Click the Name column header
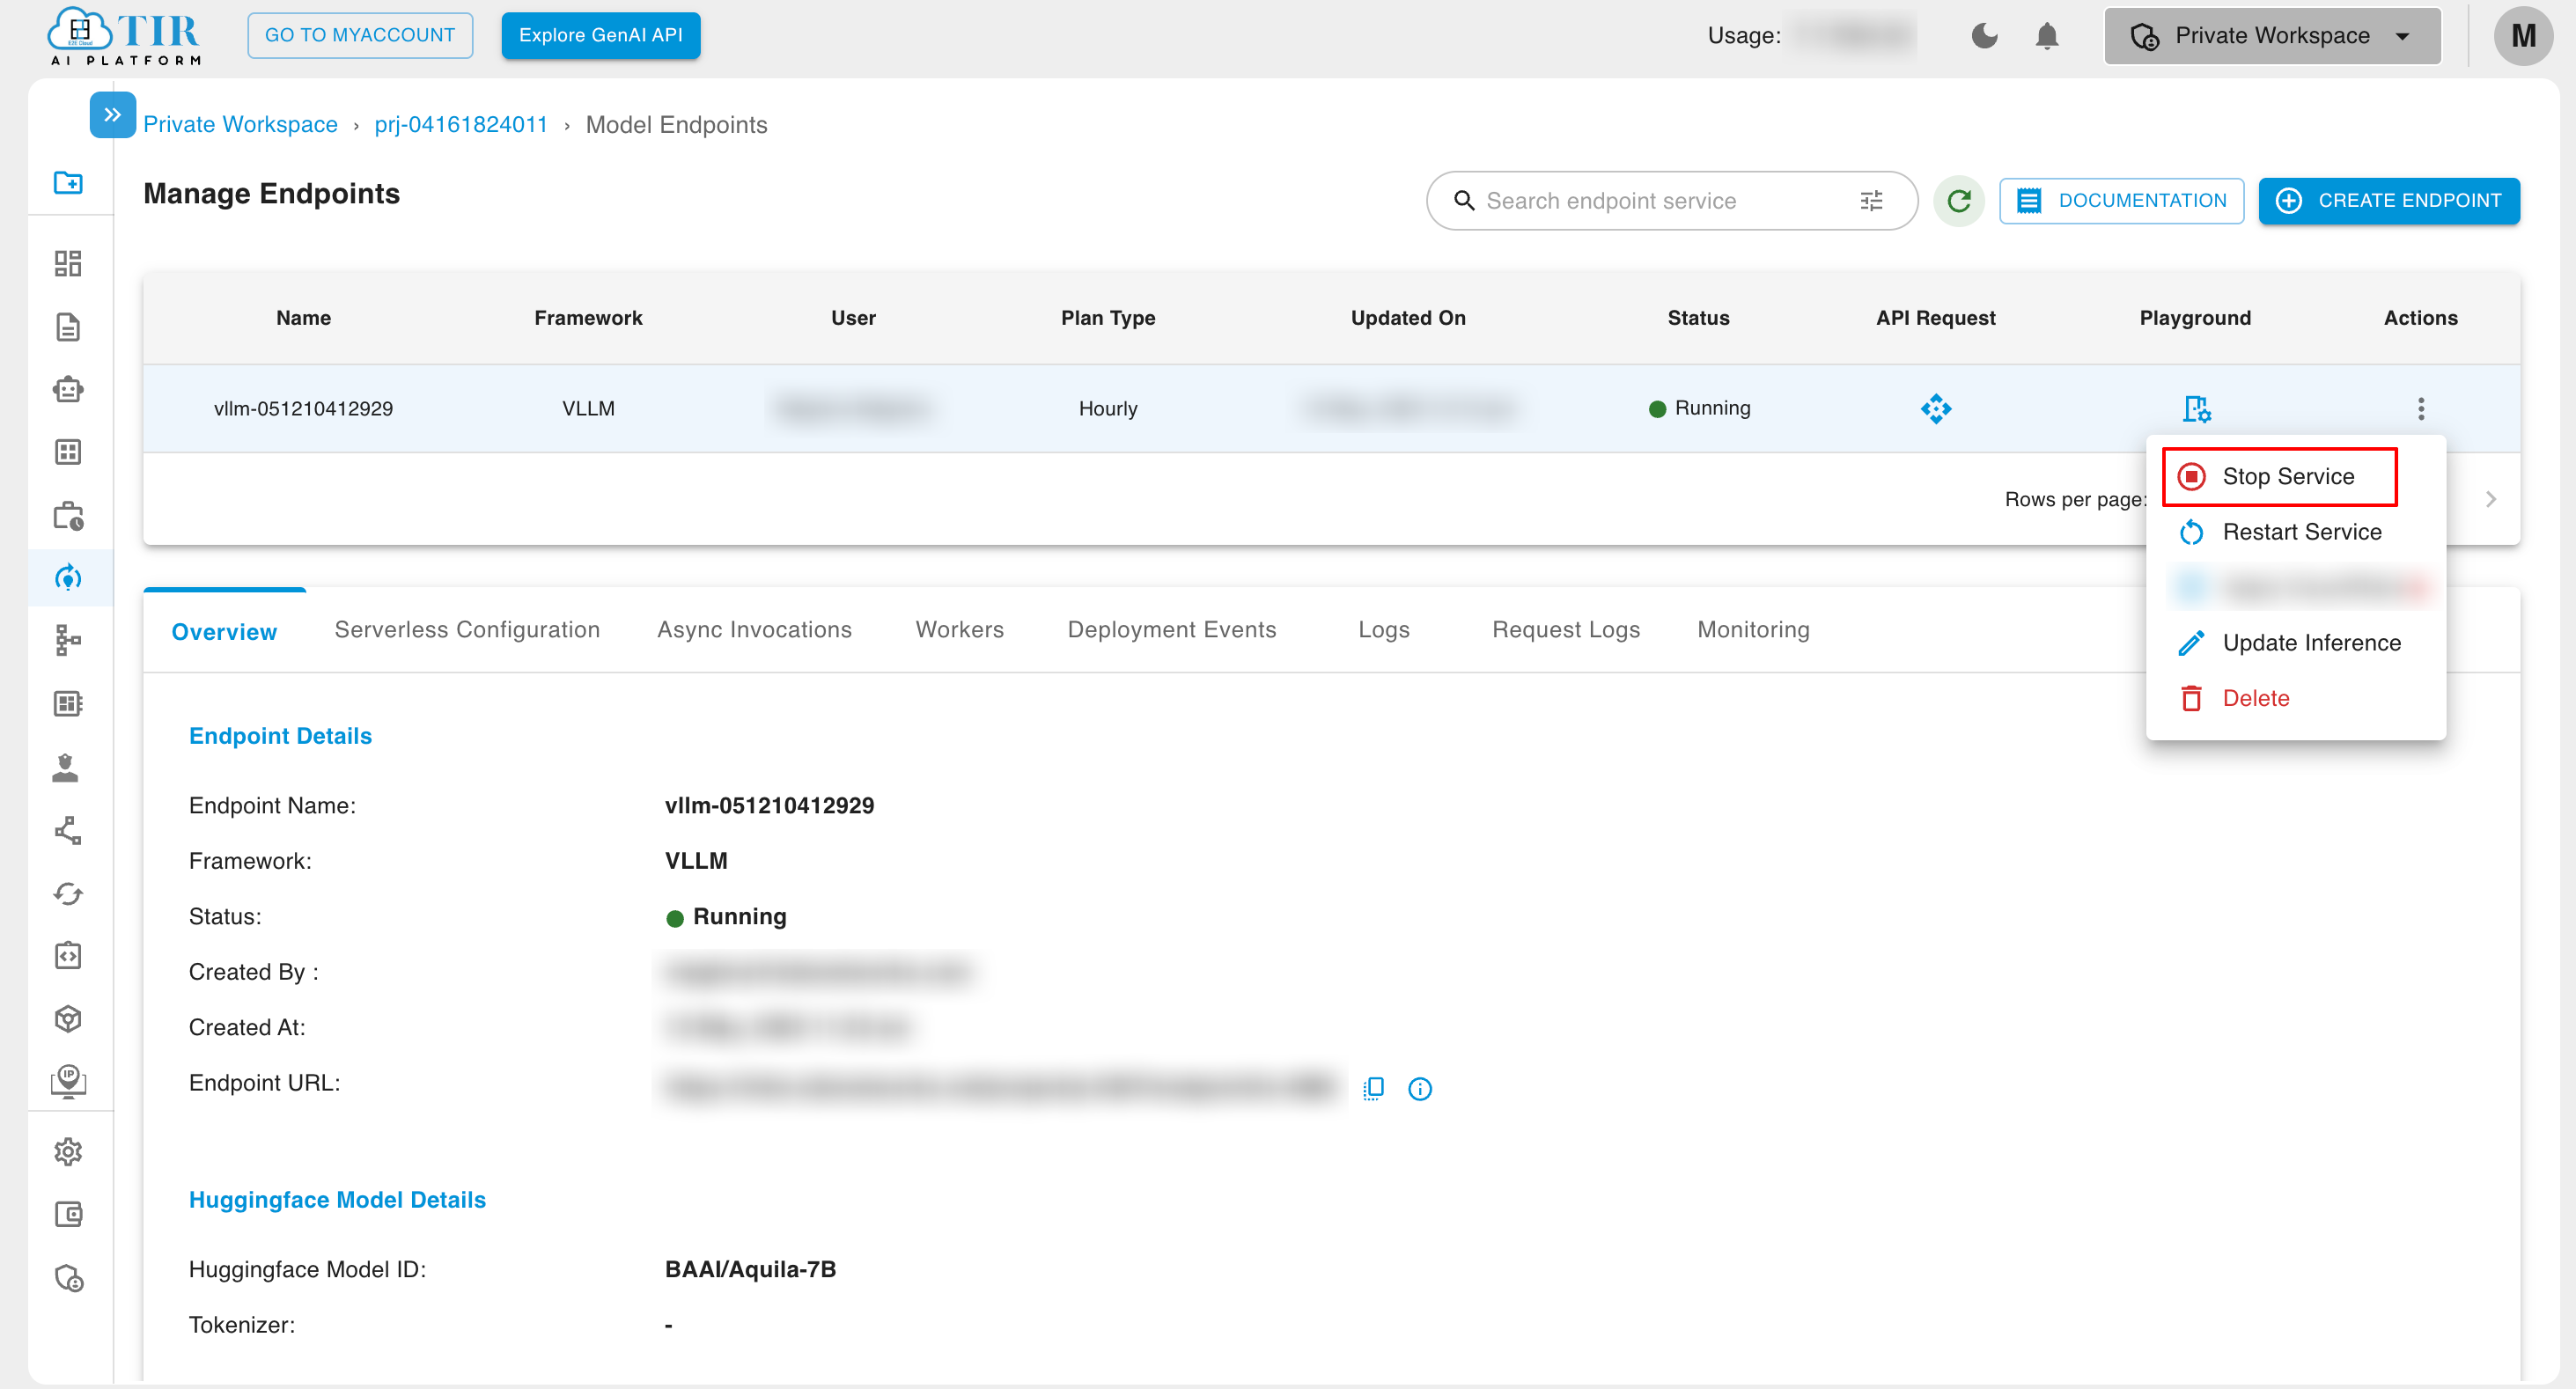The image size is (2576, 1389). [x=303, y=318]
